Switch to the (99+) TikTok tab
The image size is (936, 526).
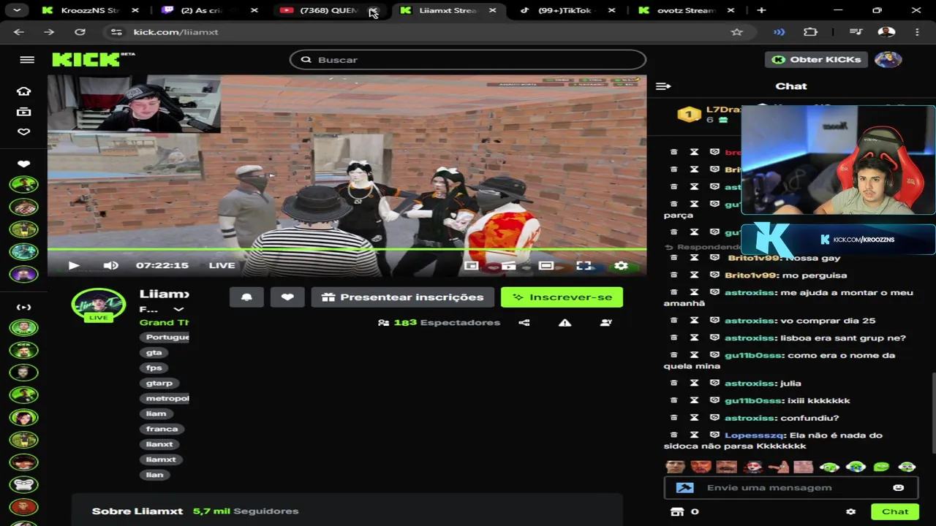pos(565,10)
